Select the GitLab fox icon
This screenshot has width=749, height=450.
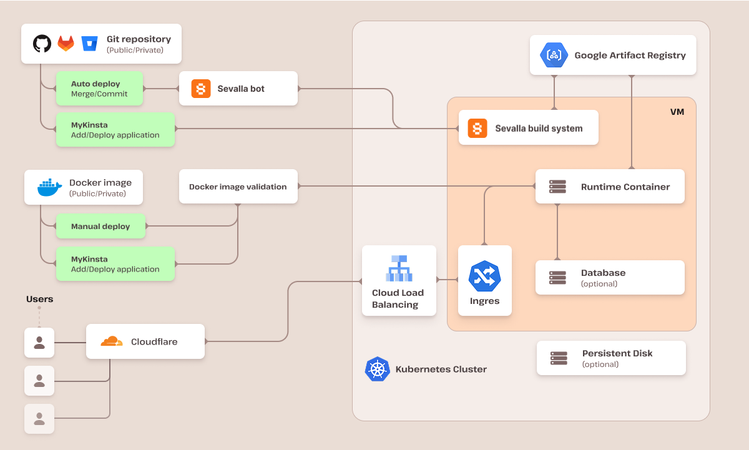coord(66,43)
